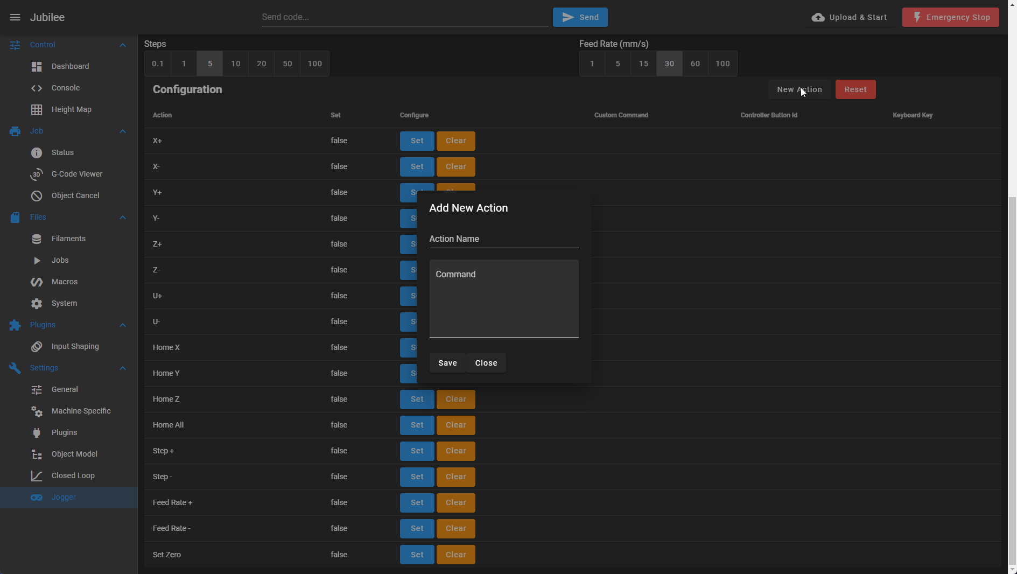The height and width of the screenshot is (574, 1017).
Task: Toggle the hamburger navigation menu
Action: point(15,17)
